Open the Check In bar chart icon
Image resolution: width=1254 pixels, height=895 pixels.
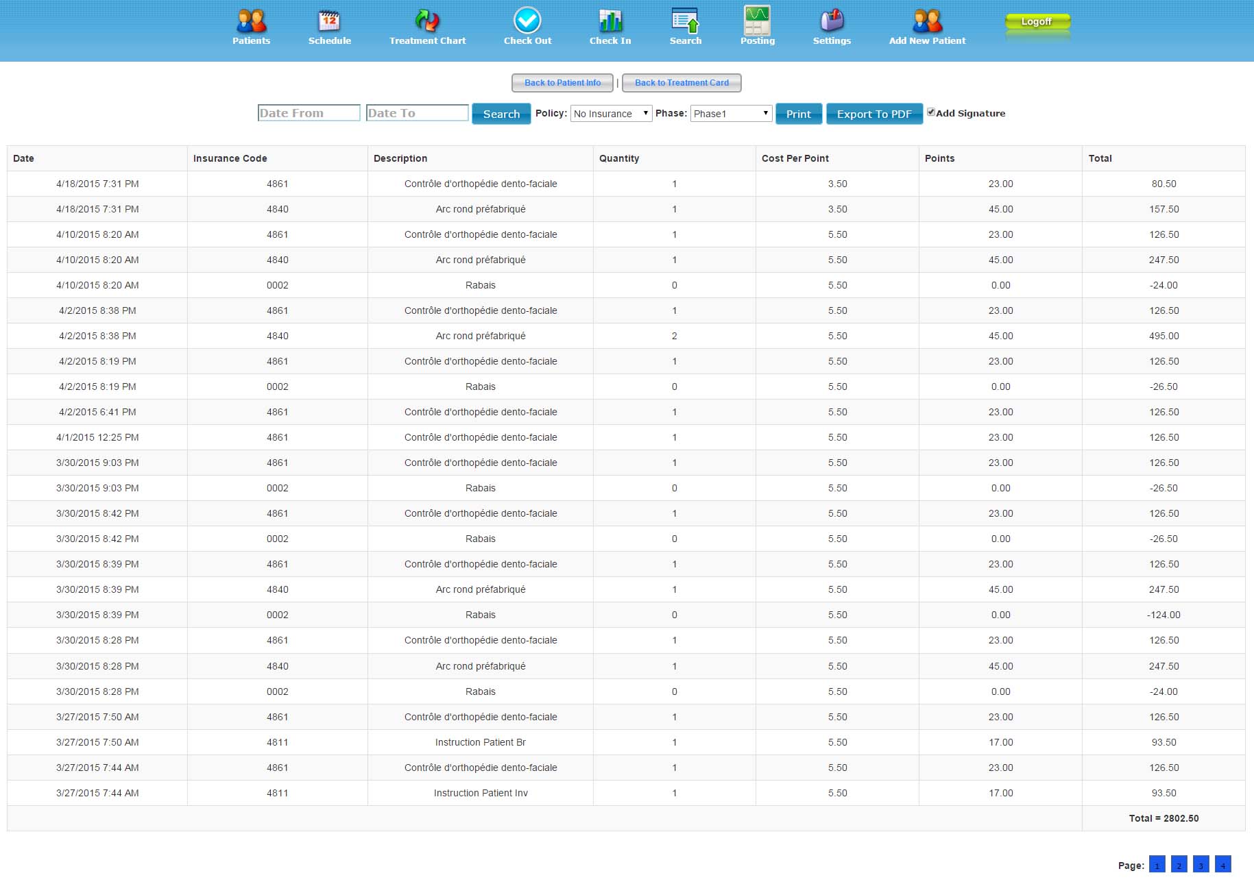pyautogui.click(x=610, y=22)
